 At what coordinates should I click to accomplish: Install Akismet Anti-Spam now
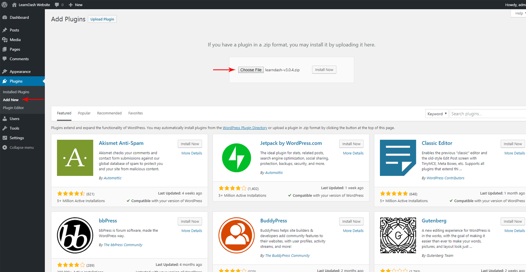click(x=190, y=144)
